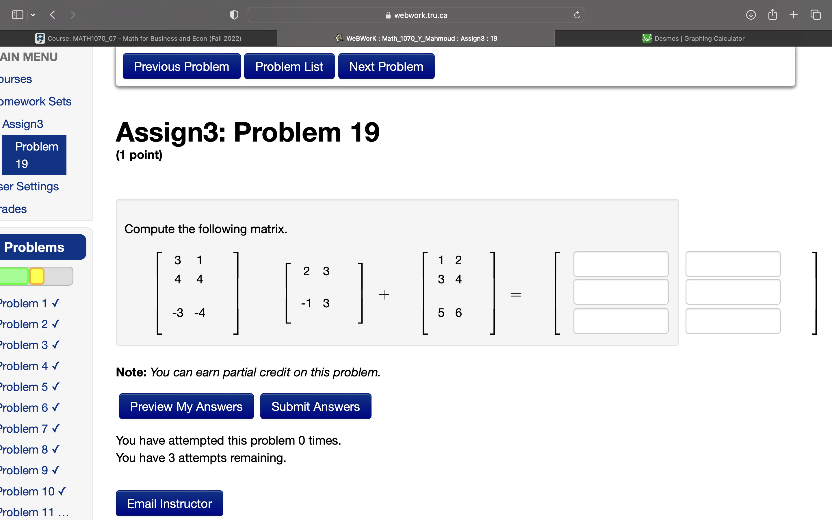The image size is (832, 520).
Task: Open the Problem List
Action: [x=289, y=66]
